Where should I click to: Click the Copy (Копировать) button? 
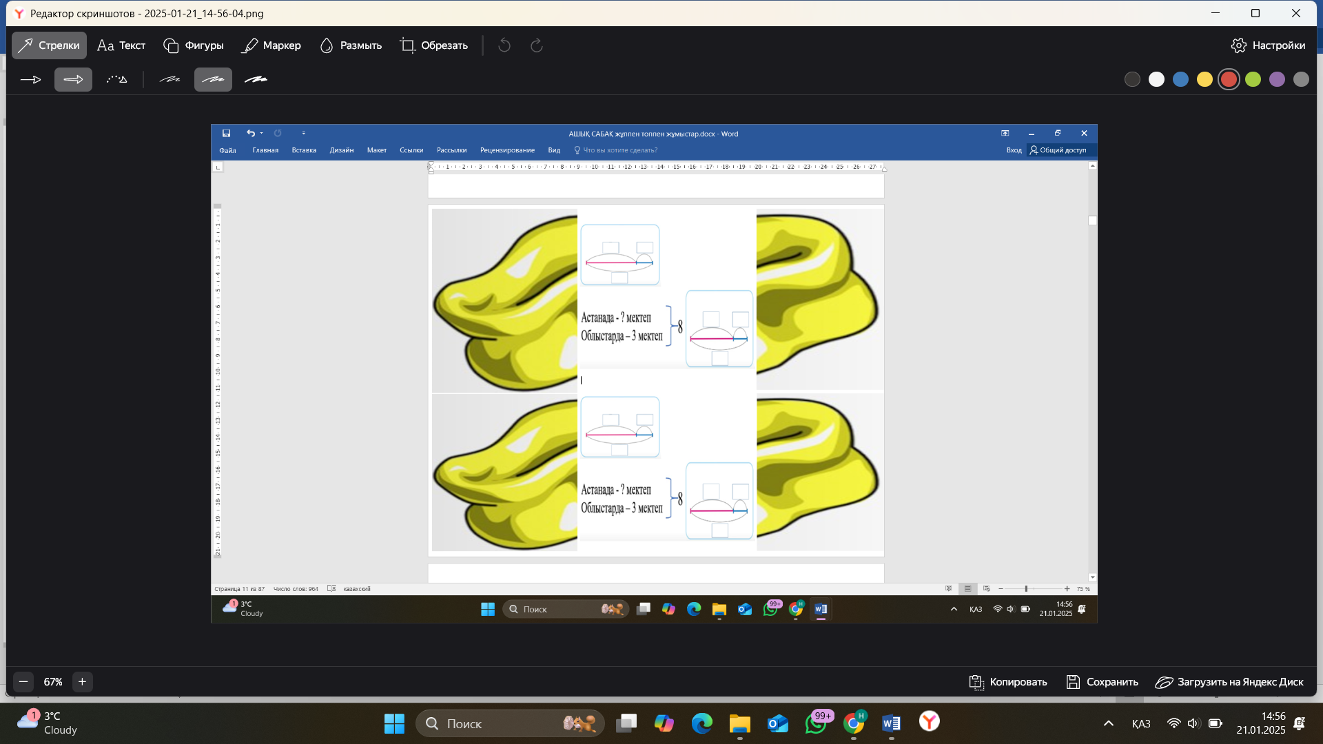(x=1008, y=682)
